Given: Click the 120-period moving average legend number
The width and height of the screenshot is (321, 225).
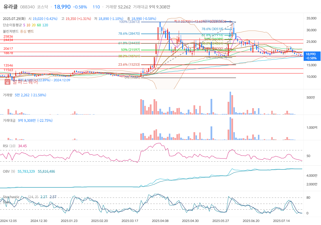Looking at the screenshot, I should [45, 25].
